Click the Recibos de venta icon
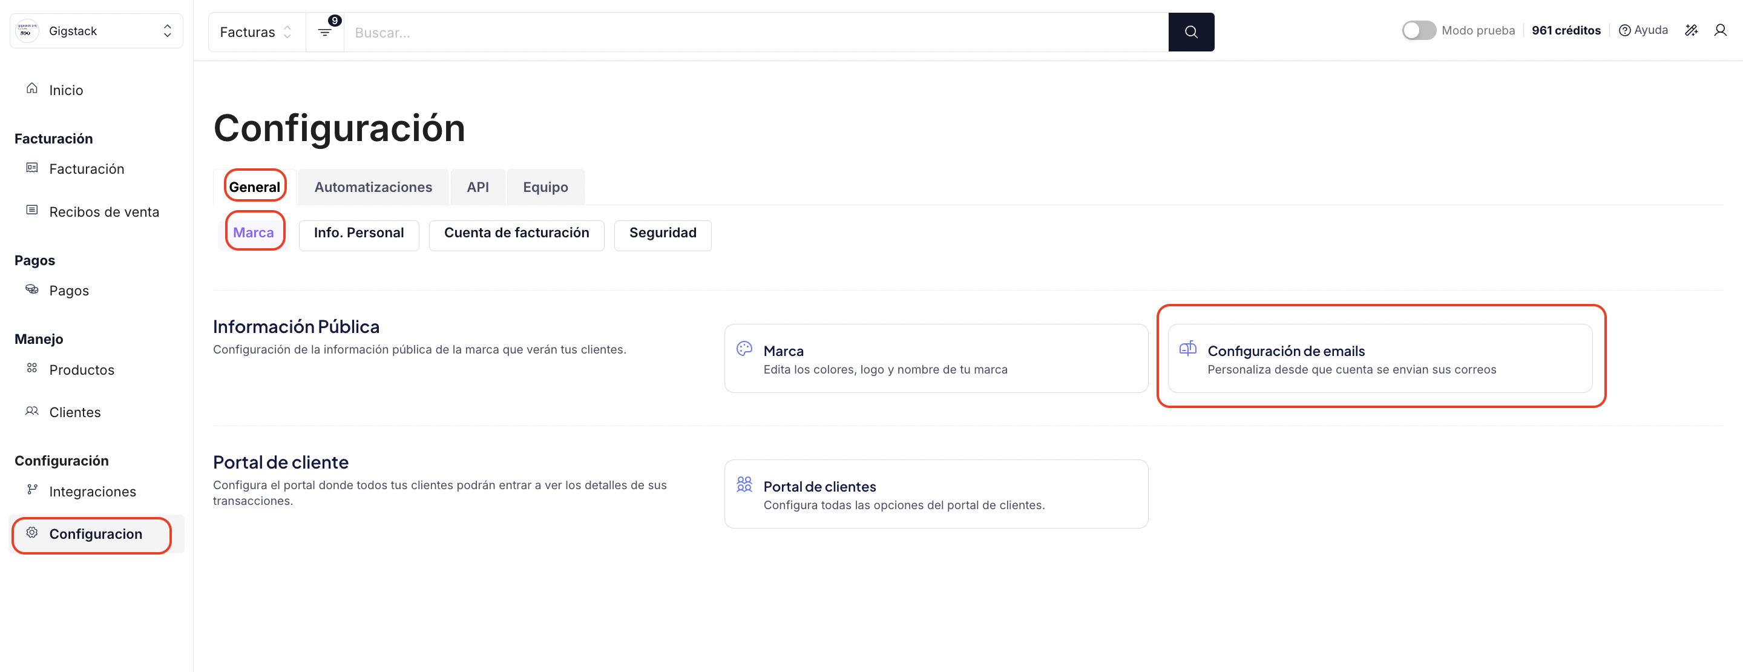The image size is (1743, 672). pos(32,211)
